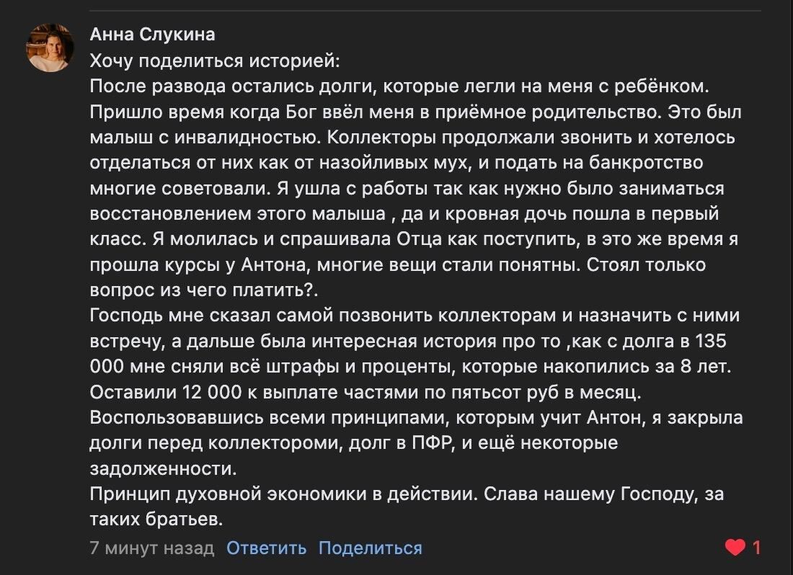Like Анна Слукина's comment via heart icon
The width and height of the screenshot is (793, 575).
[x=735, y=548]
